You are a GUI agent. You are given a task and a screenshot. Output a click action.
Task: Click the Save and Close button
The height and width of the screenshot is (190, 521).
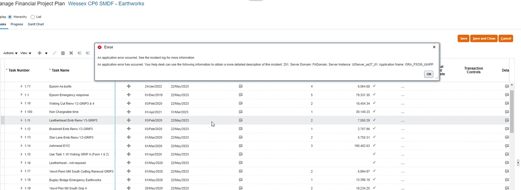pos(484,38)
